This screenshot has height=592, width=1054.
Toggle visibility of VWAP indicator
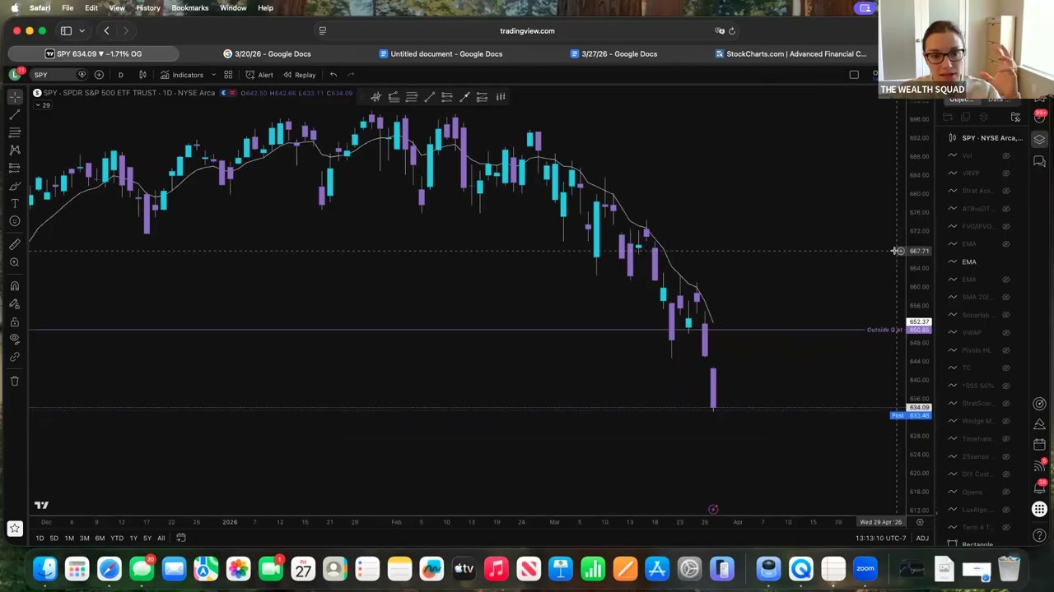(1005, 332)
